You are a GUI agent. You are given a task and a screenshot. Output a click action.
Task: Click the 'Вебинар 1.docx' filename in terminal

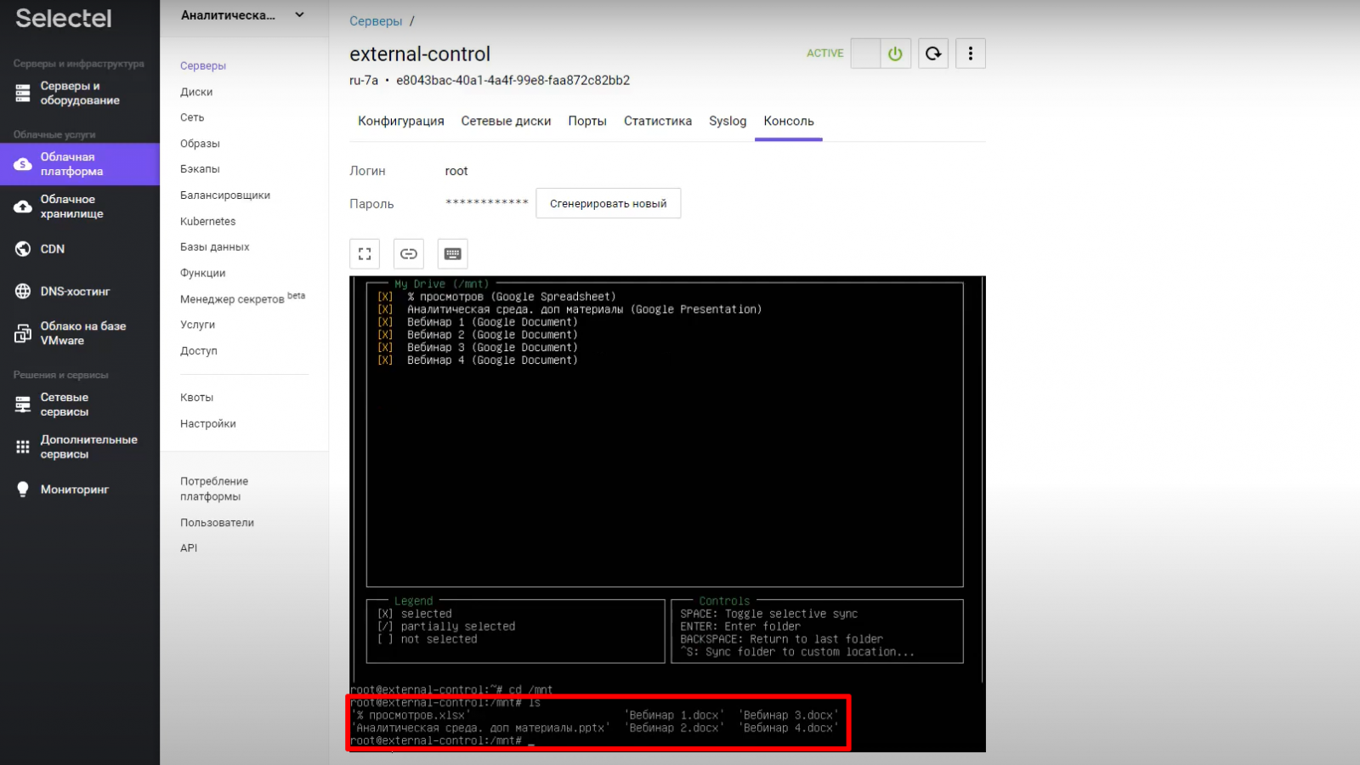click(x=674, y=716)
